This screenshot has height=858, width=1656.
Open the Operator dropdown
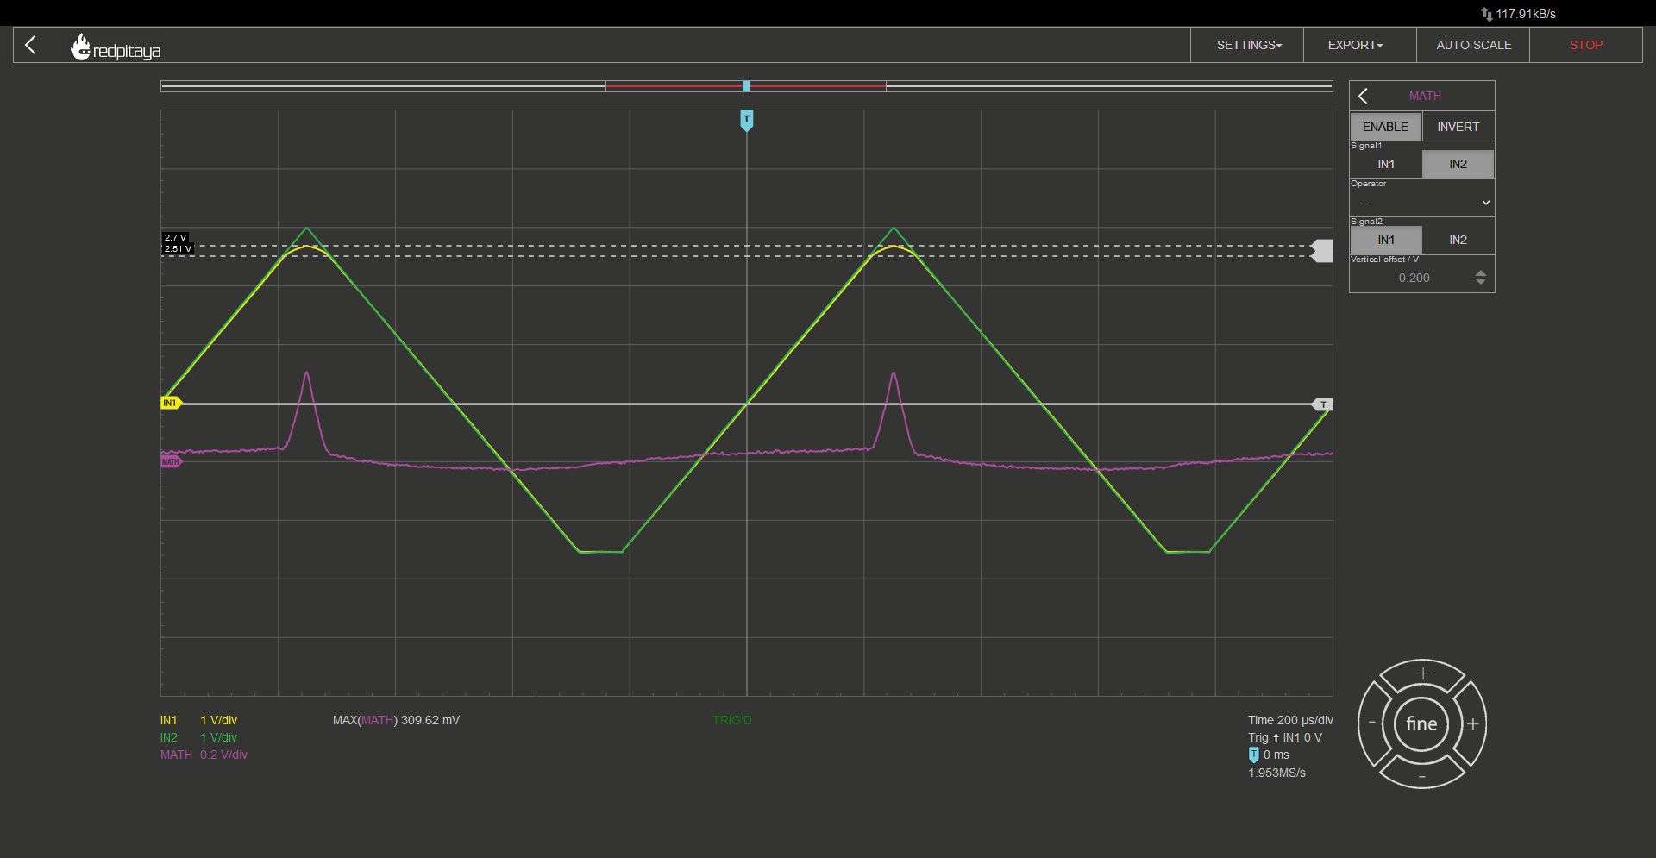coord(1422,203)
